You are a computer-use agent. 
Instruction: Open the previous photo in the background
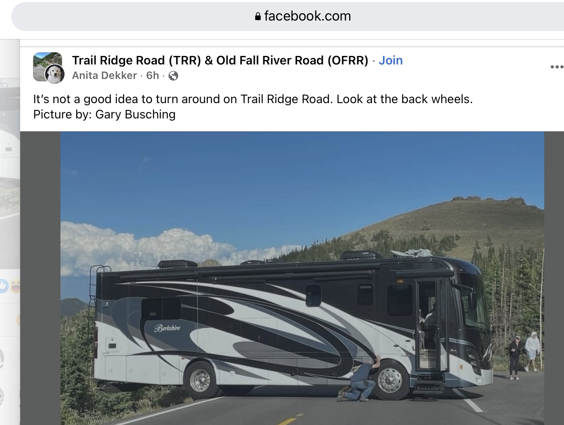tap(10, 161)
